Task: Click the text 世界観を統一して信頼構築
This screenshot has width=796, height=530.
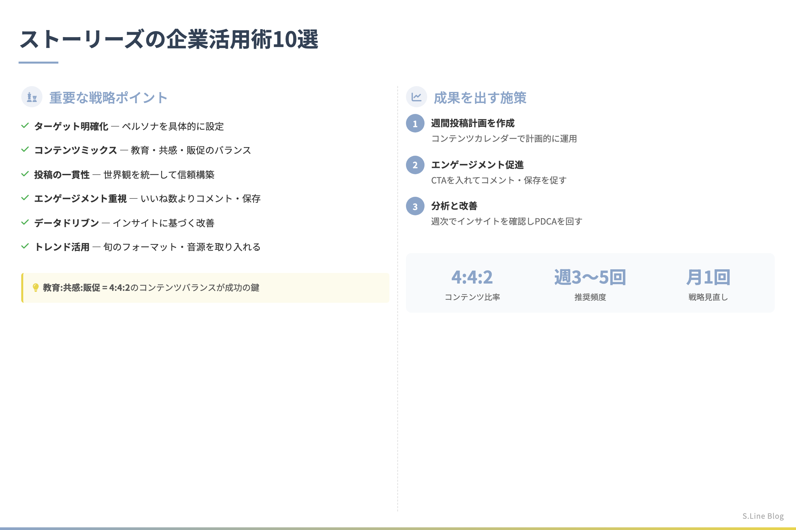Action: (159, 175)
